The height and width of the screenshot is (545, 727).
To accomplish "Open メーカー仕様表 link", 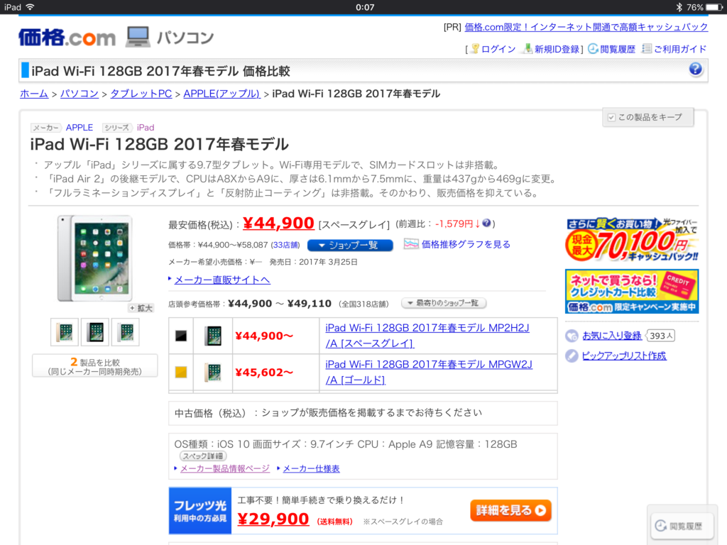I will coord(311,468).
